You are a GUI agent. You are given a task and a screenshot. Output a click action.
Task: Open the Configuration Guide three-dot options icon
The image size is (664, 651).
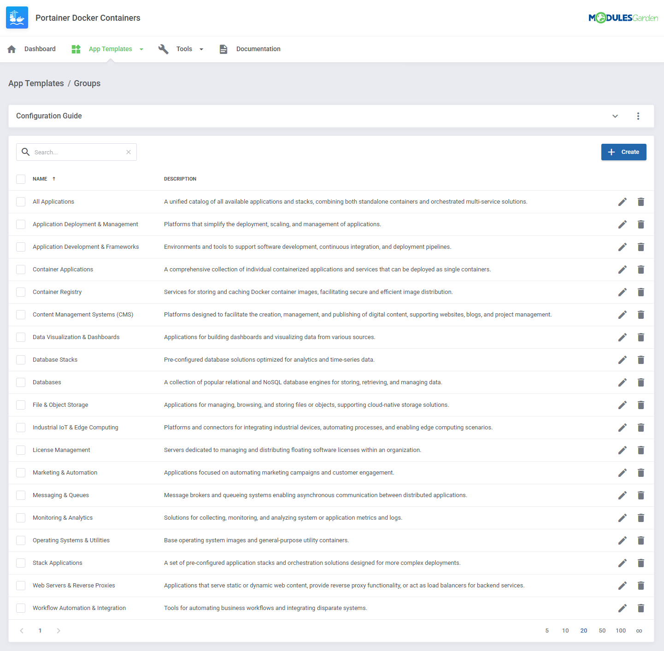coord(638,116)
